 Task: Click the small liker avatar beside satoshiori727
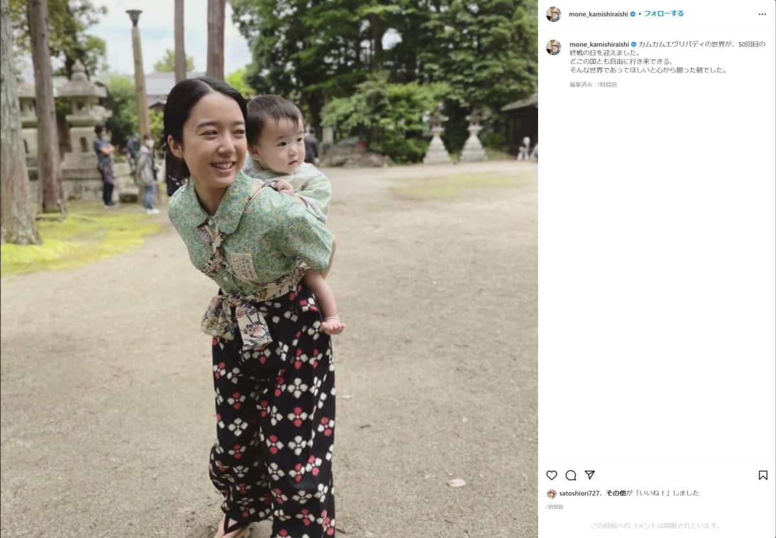point(552,493)
